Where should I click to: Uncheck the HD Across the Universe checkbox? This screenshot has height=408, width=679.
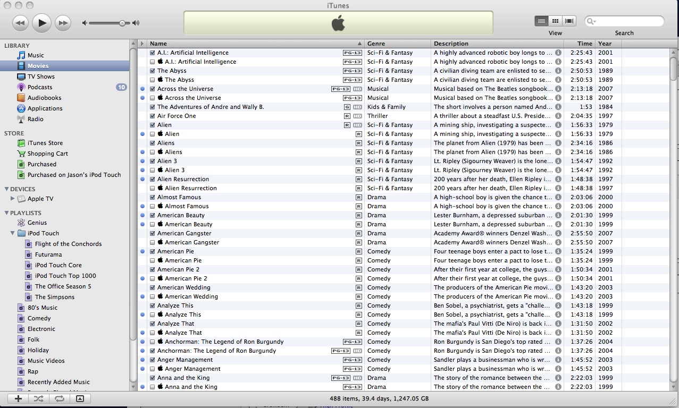click(153, 89)
